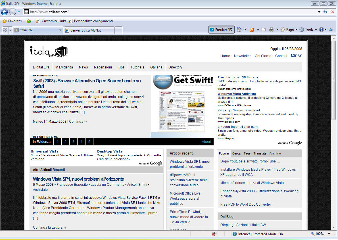Click Internet zone globe in status bar
The height and width of the screenshot is (240, 338).
pos(235,234)
